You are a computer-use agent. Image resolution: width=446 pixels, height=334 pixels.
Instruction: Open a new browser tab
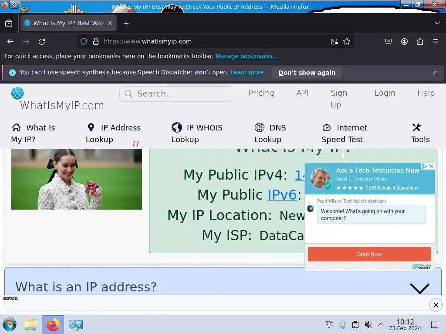click(126, 23)
